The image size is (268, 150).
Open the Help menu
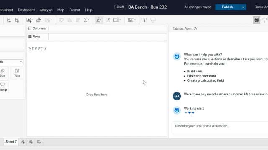[x=89, y=10]
